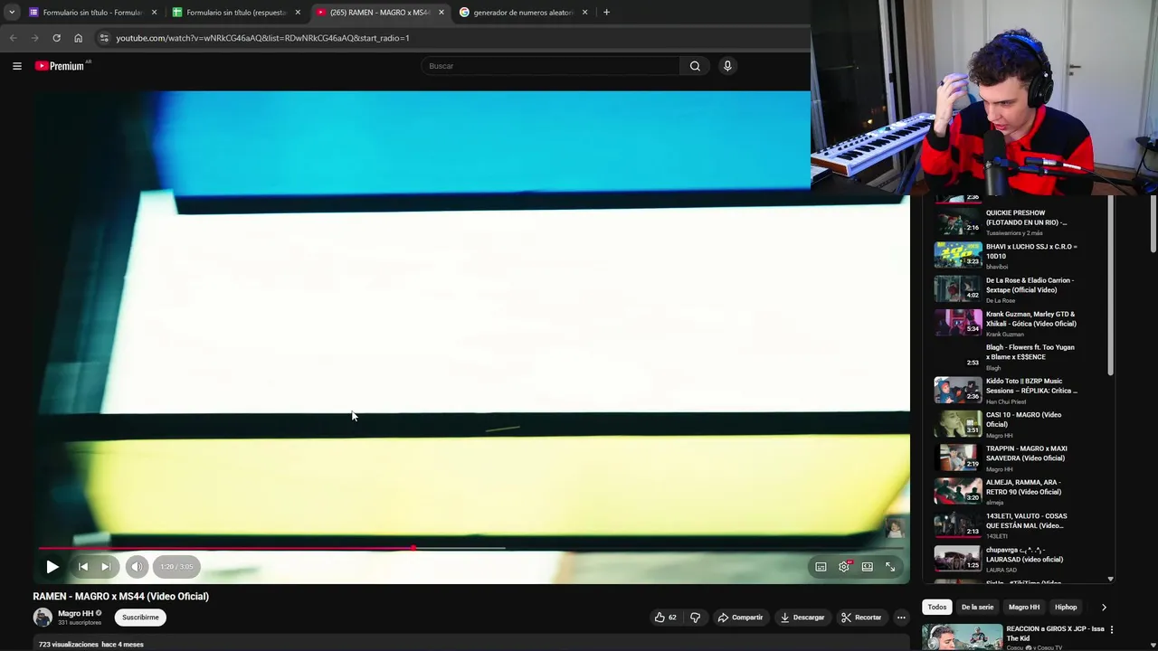Go back in browser history
This screenshot has width=1158, height=651.
tap(13, 38)
